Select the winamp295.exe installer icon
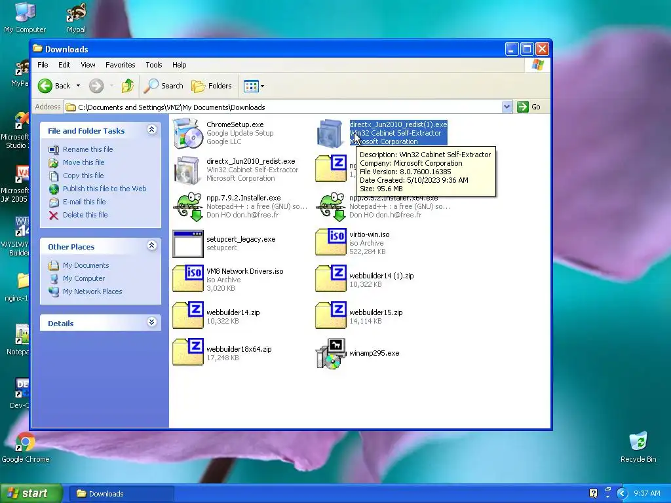Image resolution: width=671 pixels, height=503 pixels. pyautogui.click(x=330, y=353)
